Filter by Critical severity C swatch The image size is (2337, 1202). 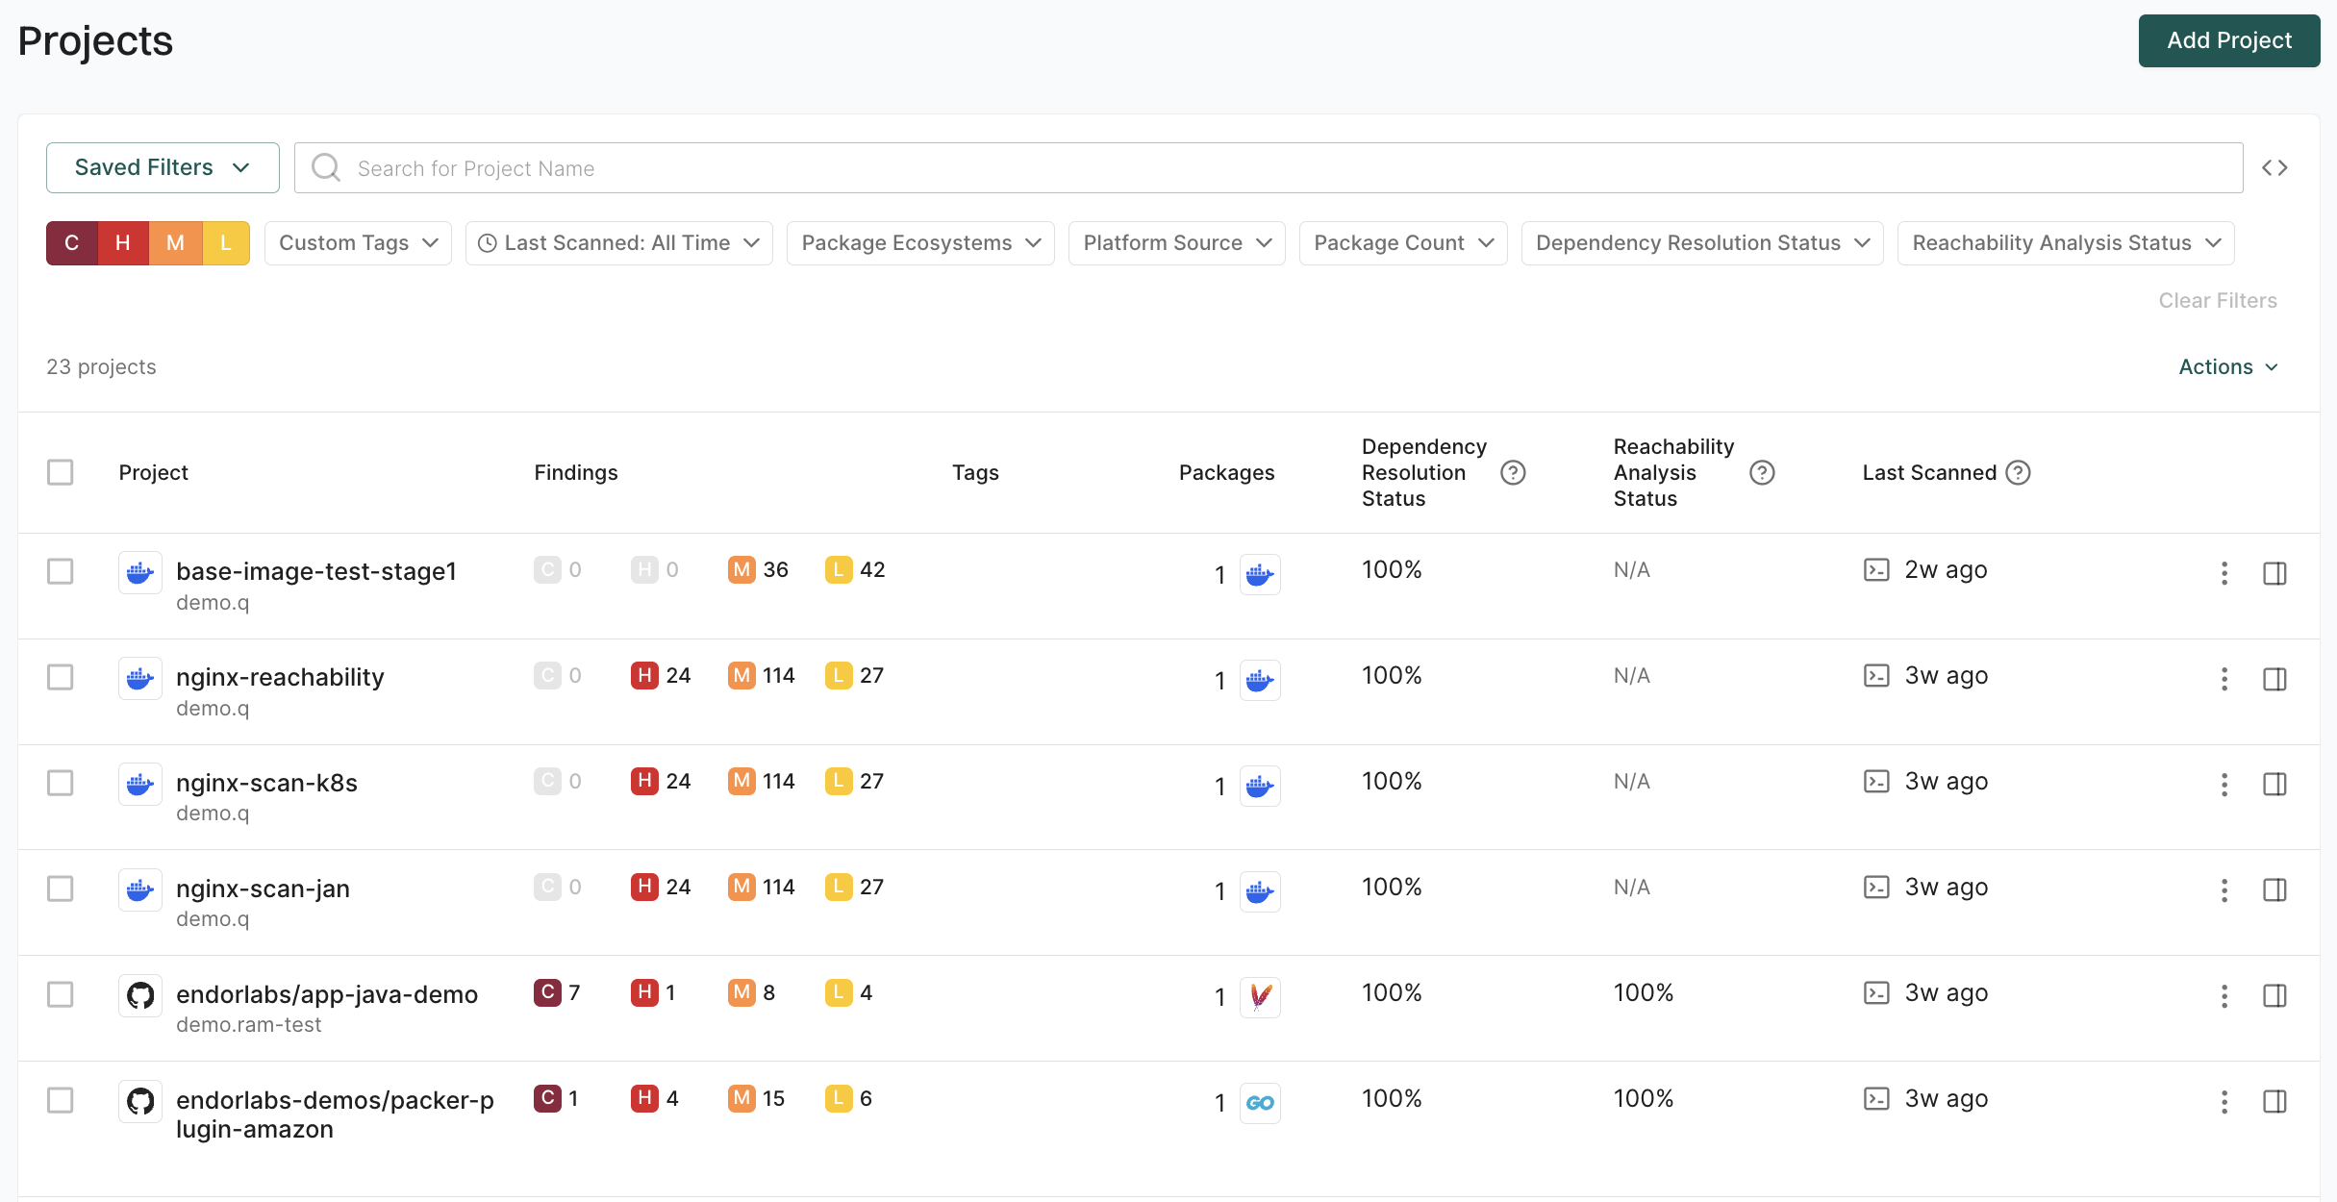click(72, 243)
